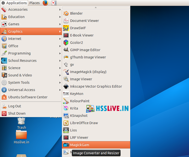189x157 pixels.
Task: Click the KeyMon icon
Action: (66, 94)
